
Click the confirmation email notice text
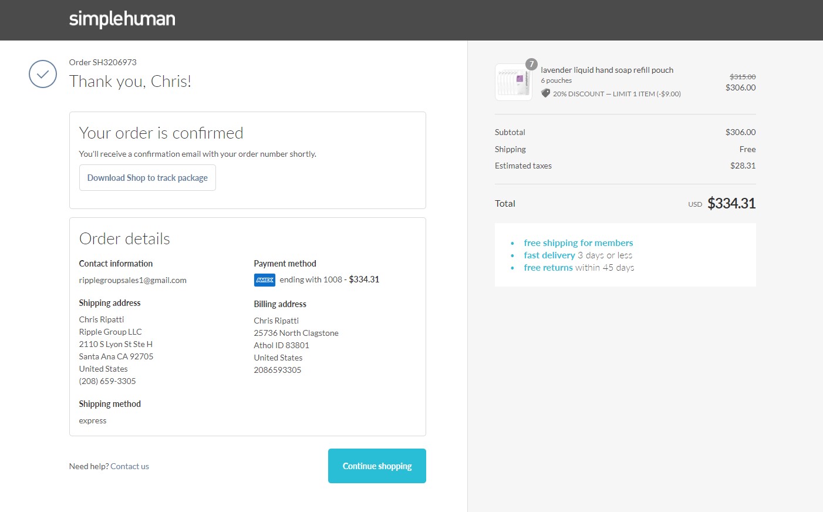point(198,154)
